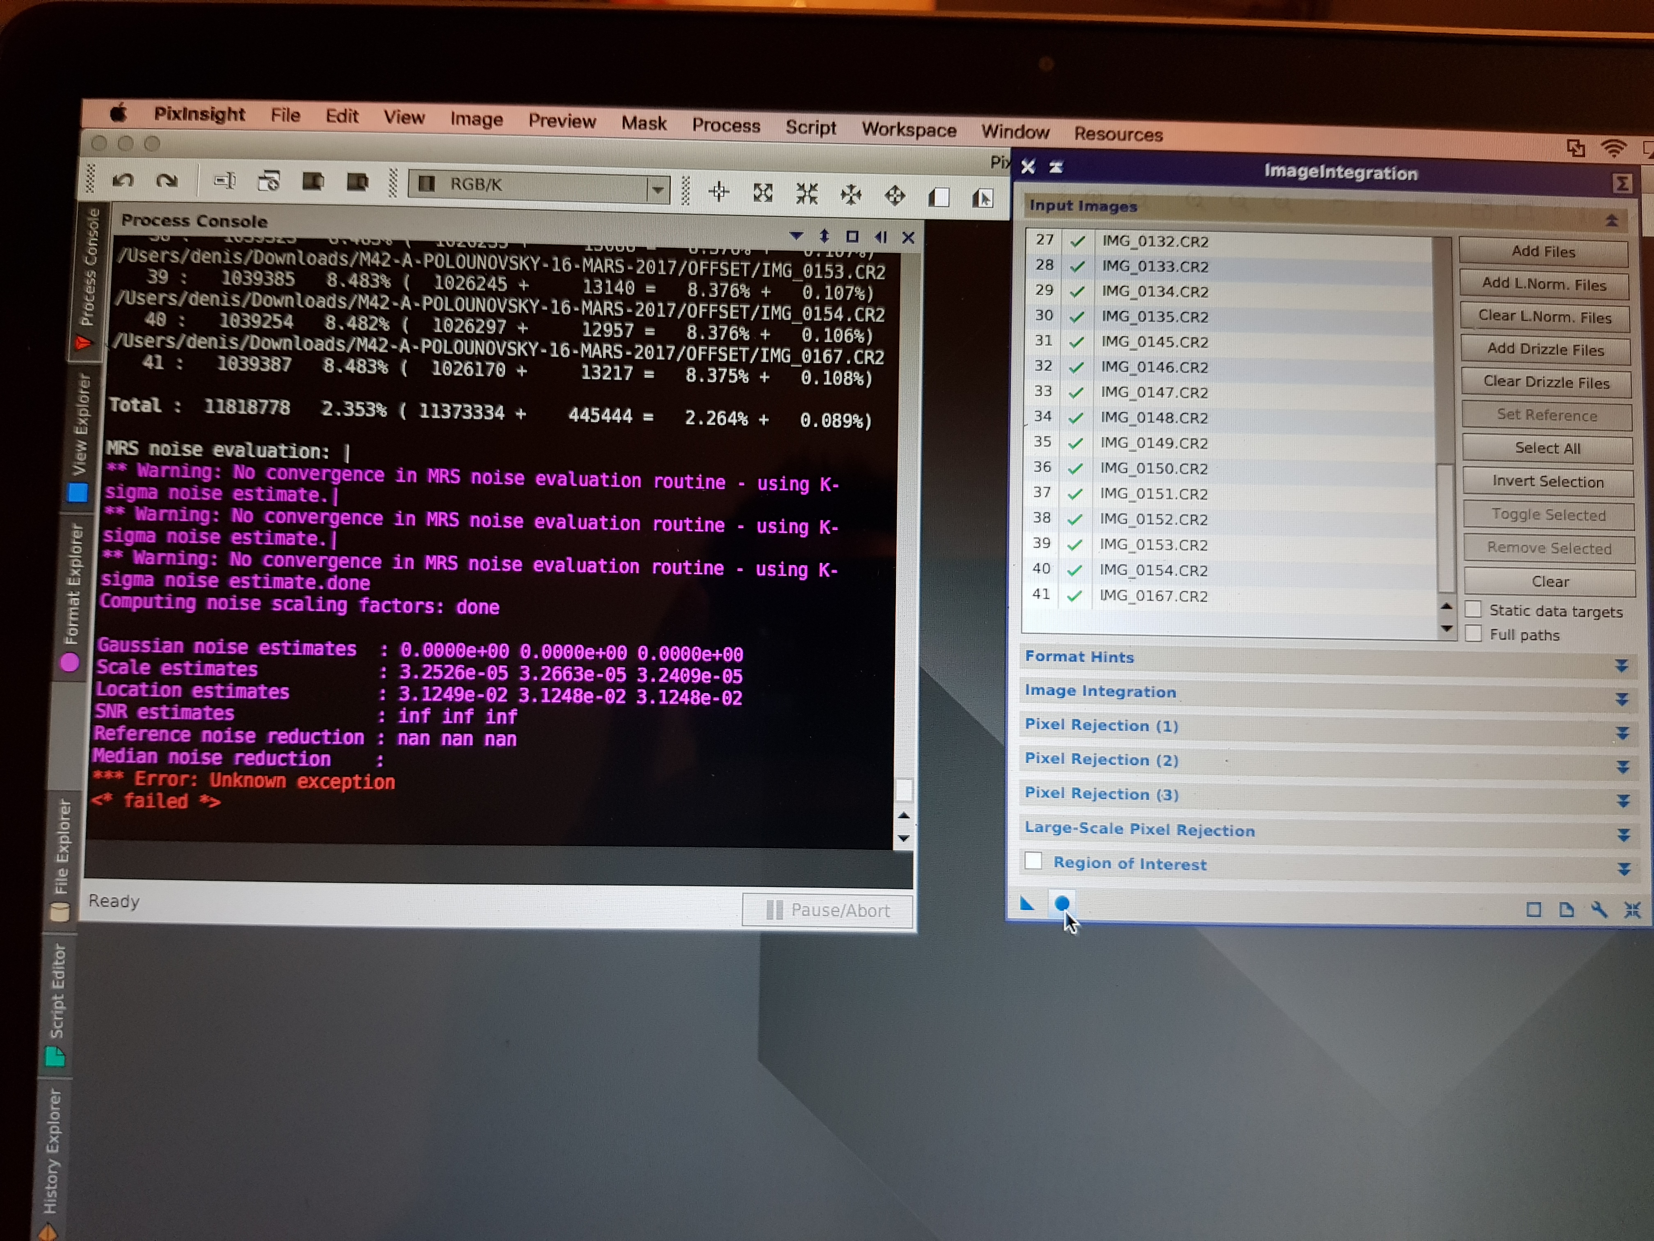This screenshot has width=1654, height=1241.
Task: Click the window-with-plus toolbar icon
Action: tap(268, 181)
